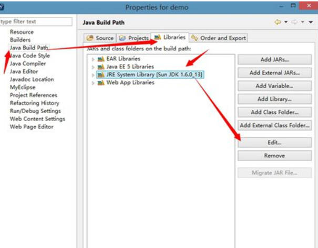Viewport: 318px width, 248px height.
Task: Open Run/Debug Settings page
Action: pyautogui.click(x=35, y=111)
